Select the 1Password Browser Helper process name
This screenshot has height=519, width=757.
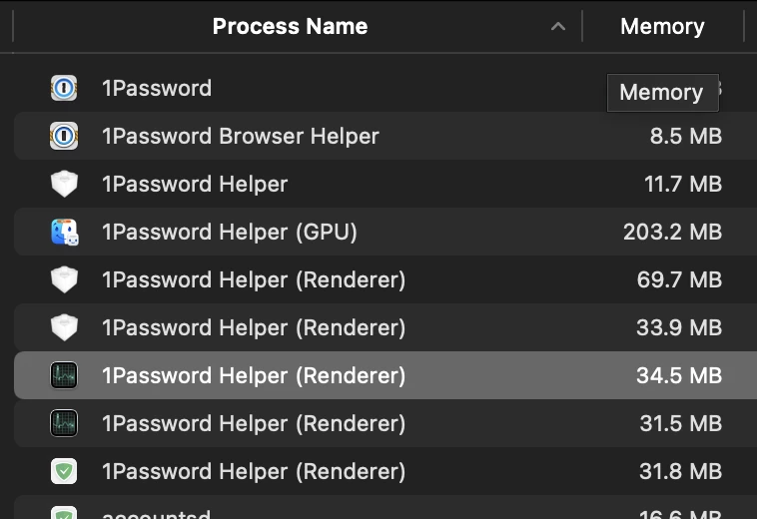[x=241, y=136]
